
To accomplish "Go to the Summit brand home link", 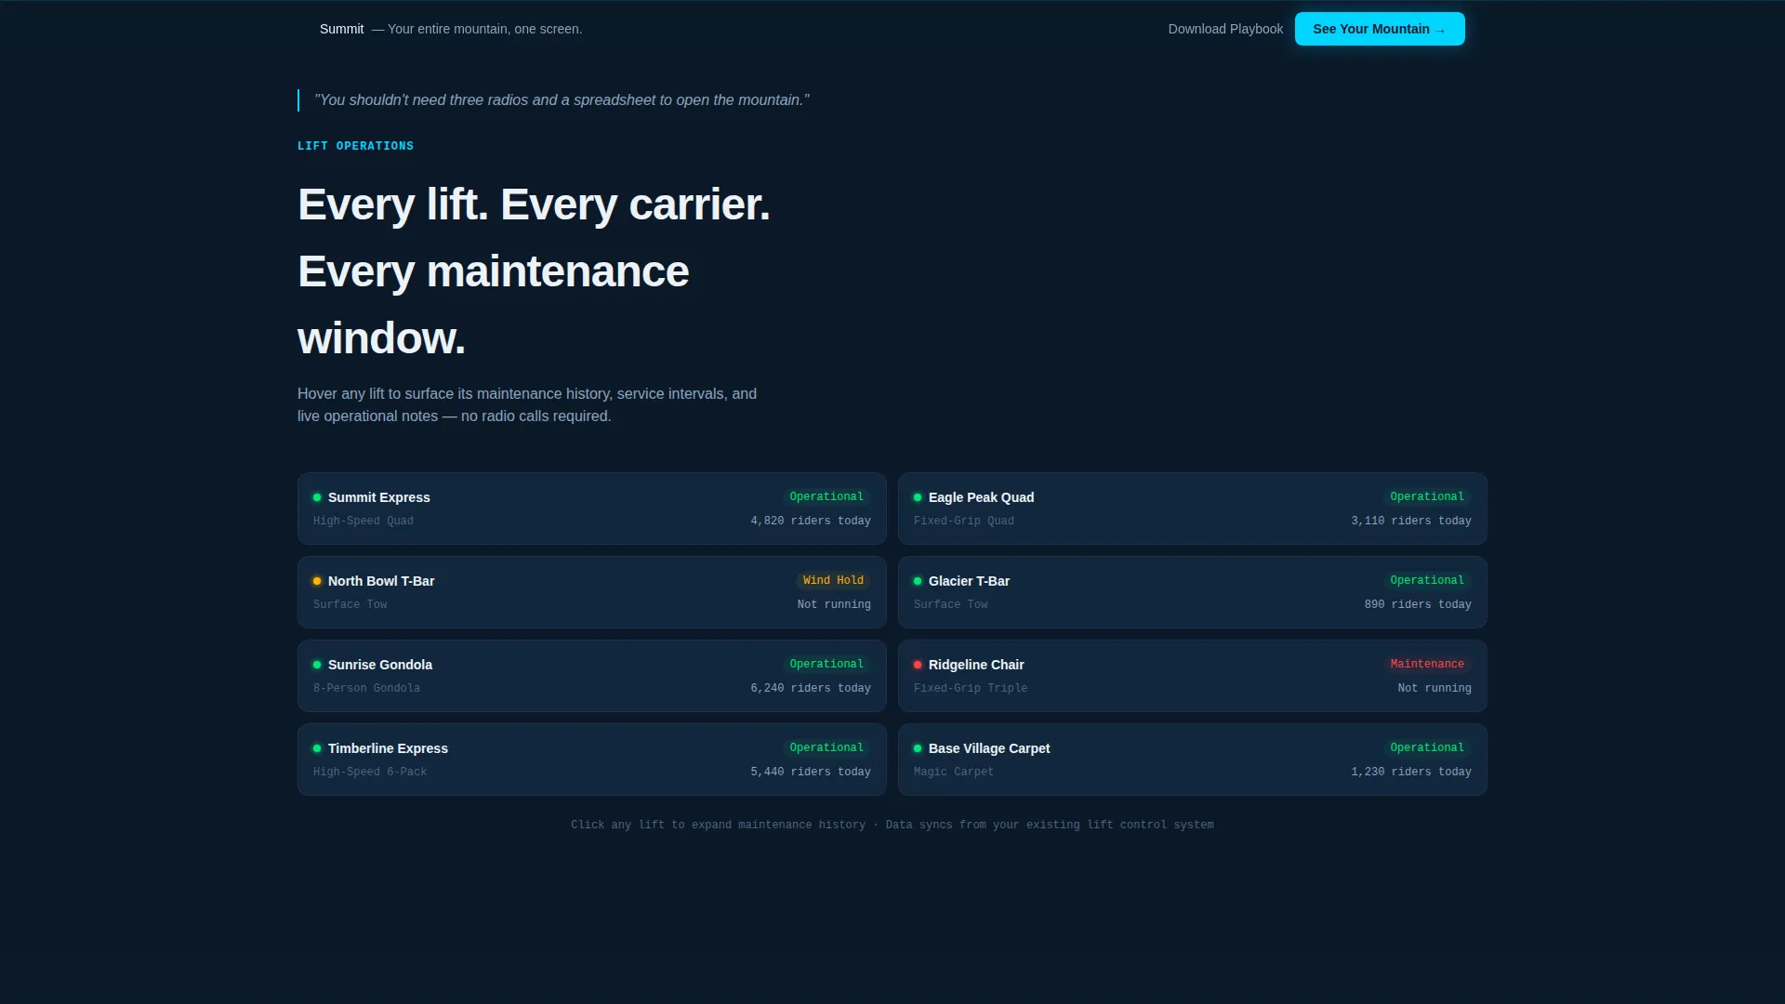I will [x=341, y=29].
